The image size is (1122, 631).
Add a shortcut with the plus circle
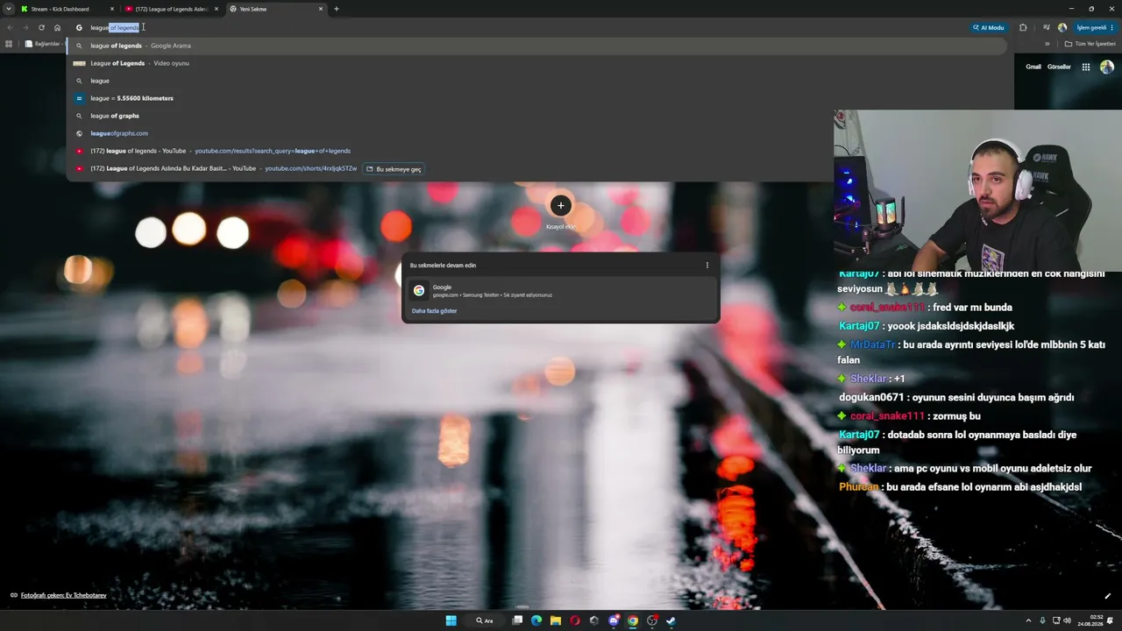tap(561, 206)
